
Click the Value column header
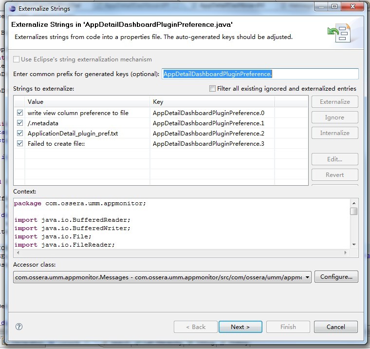(x=87, y=102)
